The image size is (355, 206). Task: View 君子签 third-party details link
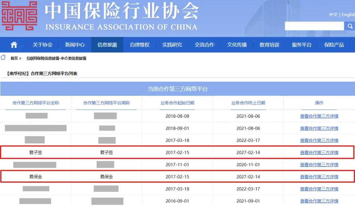[x=319, y=152]
